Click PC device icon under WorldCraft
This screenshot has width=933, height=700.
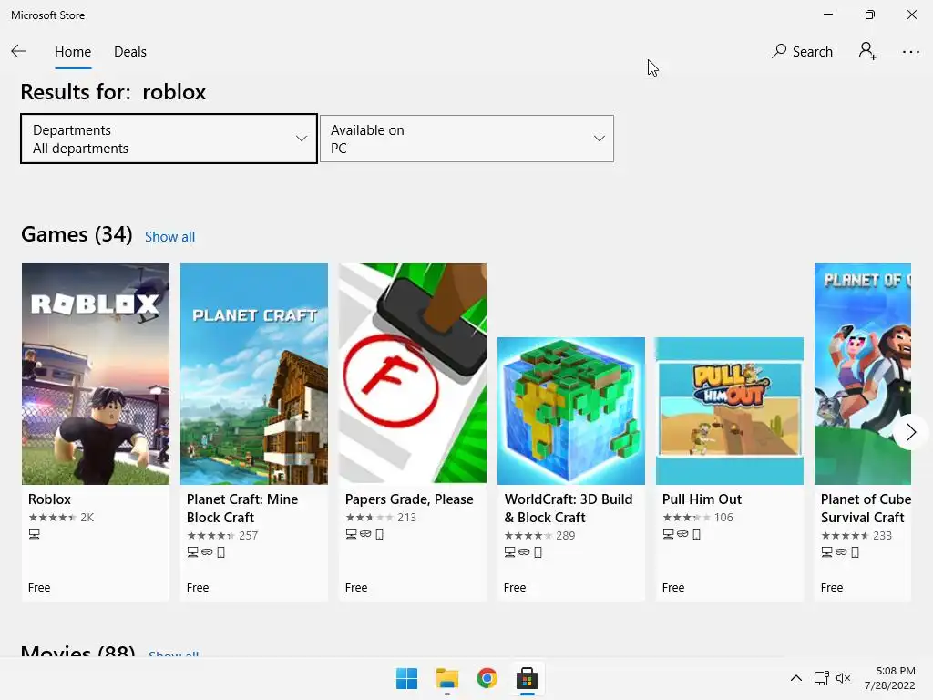point(510,552)
